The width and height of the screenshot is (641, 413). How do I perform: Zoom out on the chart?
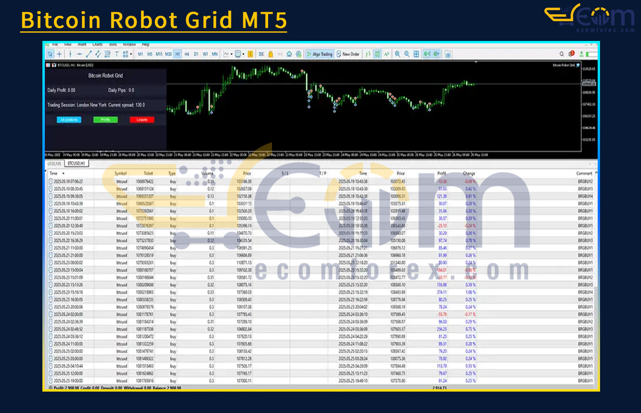click(407, 54)
